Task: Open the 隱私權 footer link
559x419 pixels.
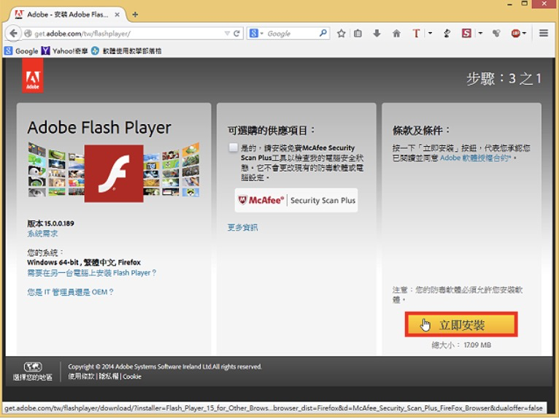Action: point(109,377)
